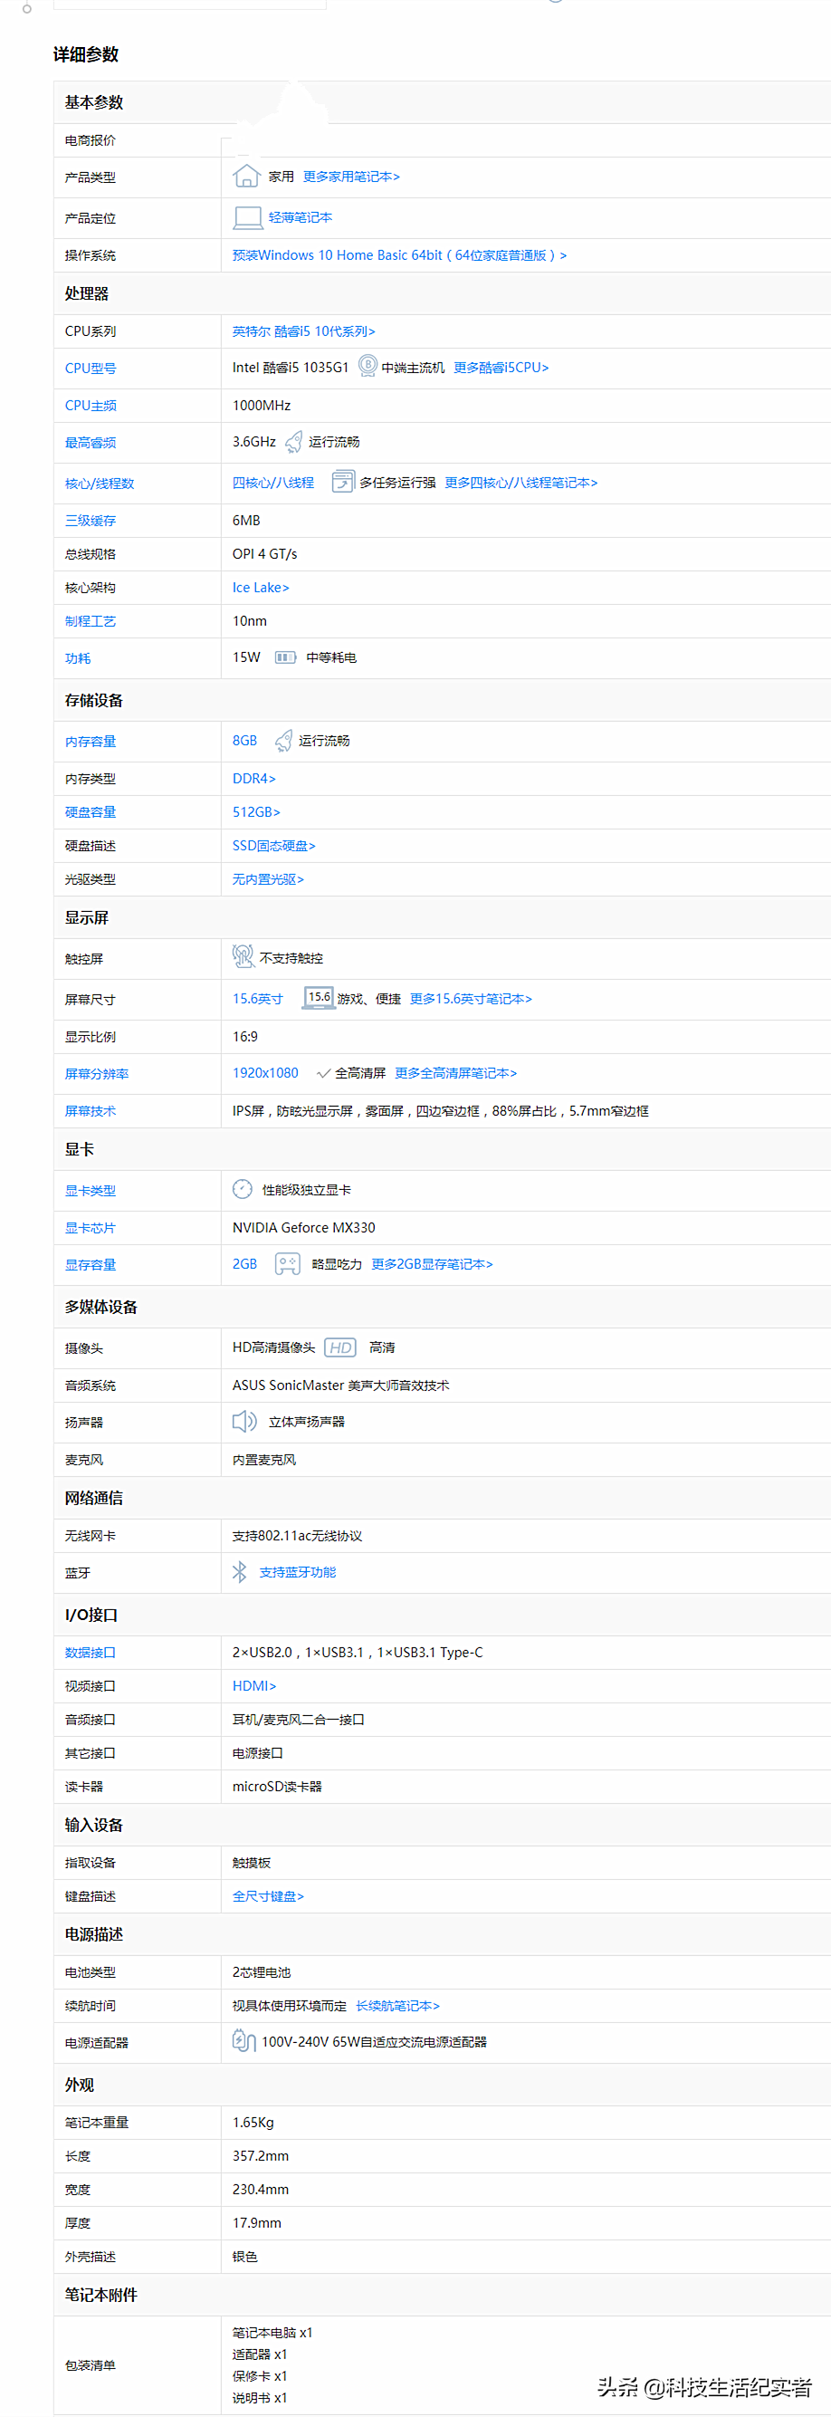Open 长续航笔记本 link

pyautogui.click(x=397, y=2006)
